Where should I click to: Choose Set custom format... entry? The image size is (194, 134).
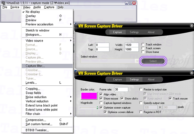pyautogui.click(x=47, y=124)
